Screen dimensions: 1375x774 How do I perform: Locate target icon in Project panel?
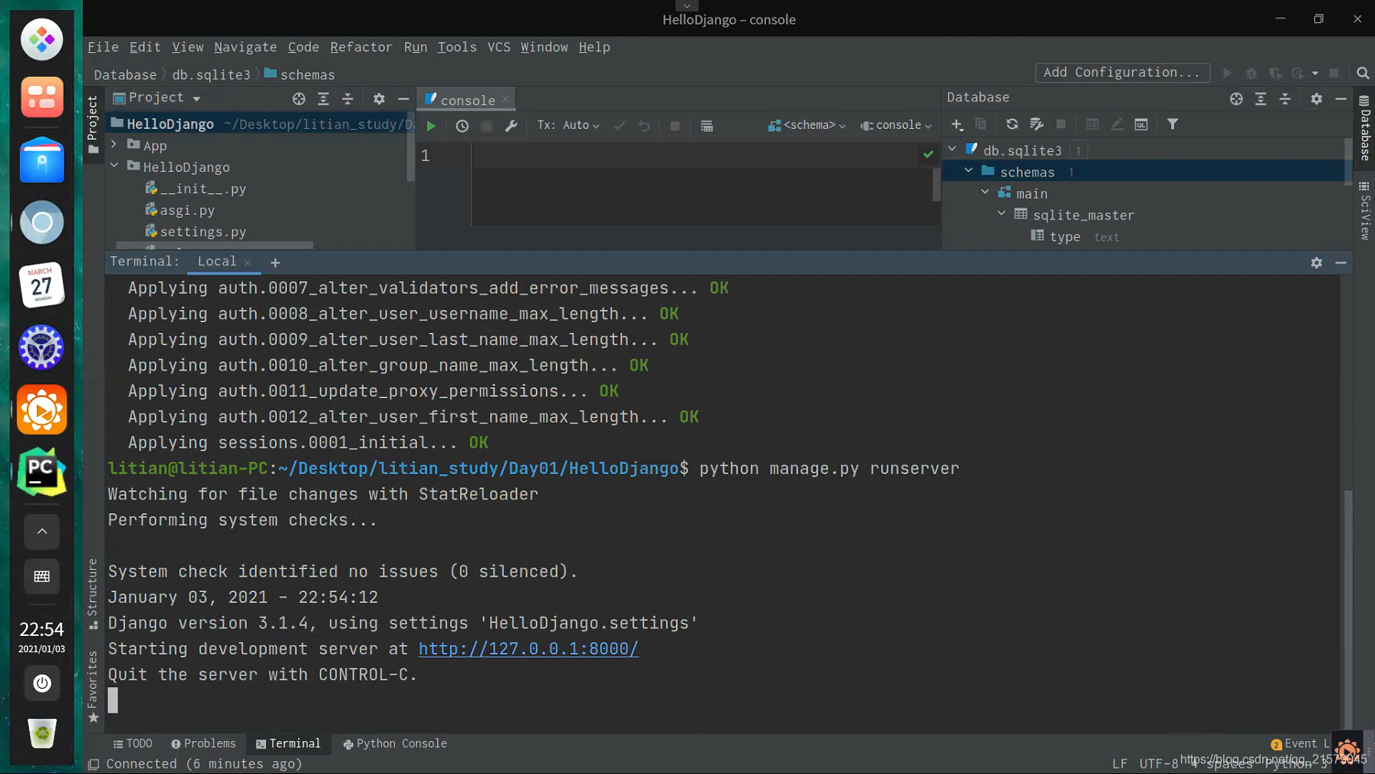298,98
